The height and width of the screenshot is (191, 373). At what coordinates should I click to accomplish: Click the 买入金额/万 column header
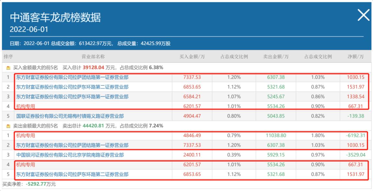tap(192, 57)
